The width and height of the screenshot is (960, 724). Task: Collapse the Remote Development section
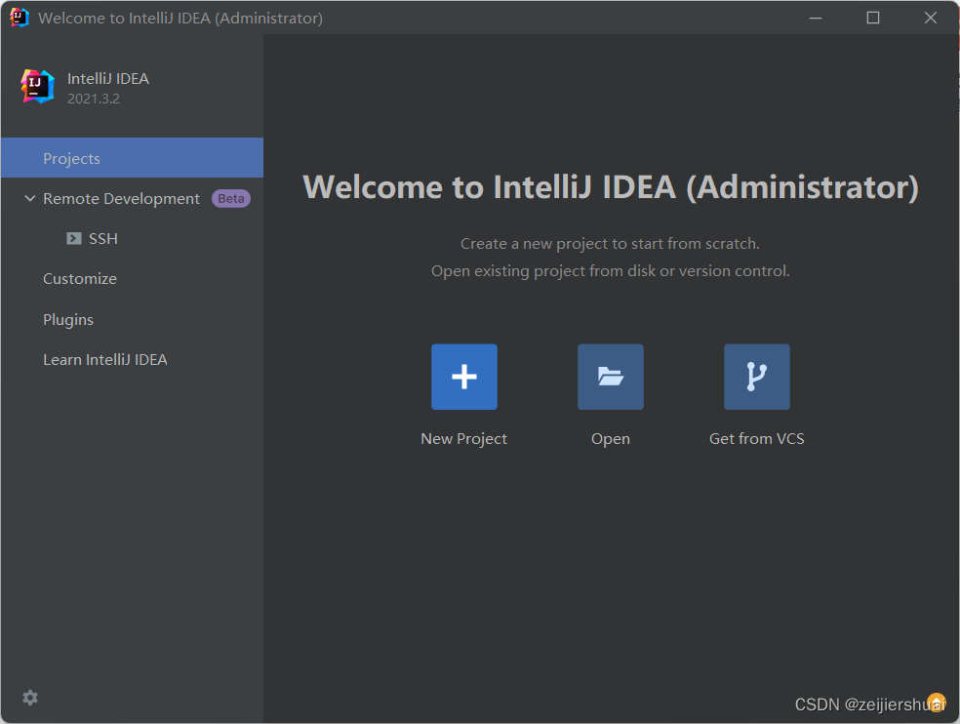29,198
